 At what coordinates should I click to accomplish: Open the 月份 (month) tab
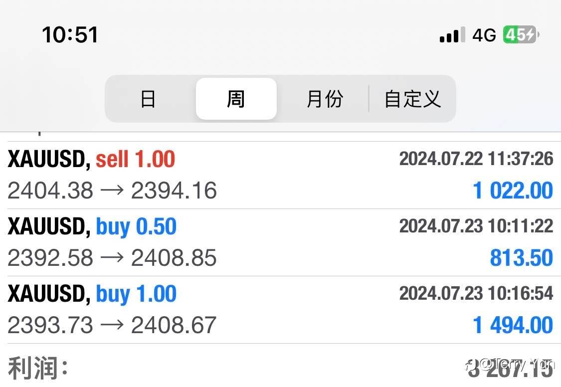(x=325, y=99)
